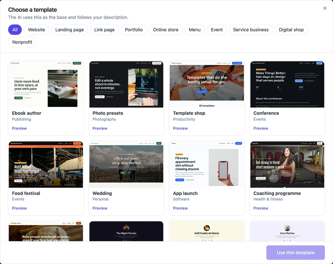Screen dimensions: 333x264
Task: Select the Coaching programme thumbnail
Action: [x=287, y=164]
